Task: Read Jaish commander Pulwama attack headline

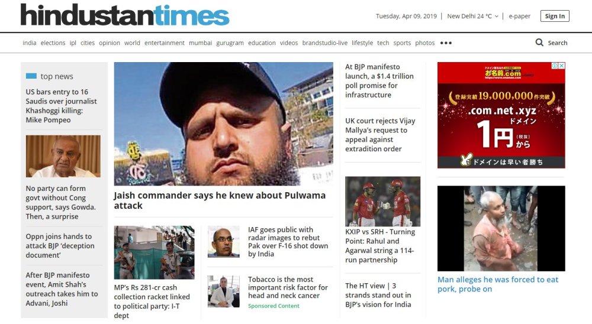Action: pyautogui.click(x=220, y=200)
